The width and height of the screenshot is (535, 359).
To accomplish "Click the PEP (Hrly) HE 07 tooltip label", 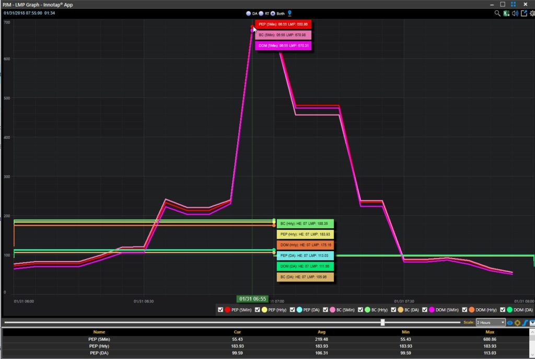I will click(305, 234).
